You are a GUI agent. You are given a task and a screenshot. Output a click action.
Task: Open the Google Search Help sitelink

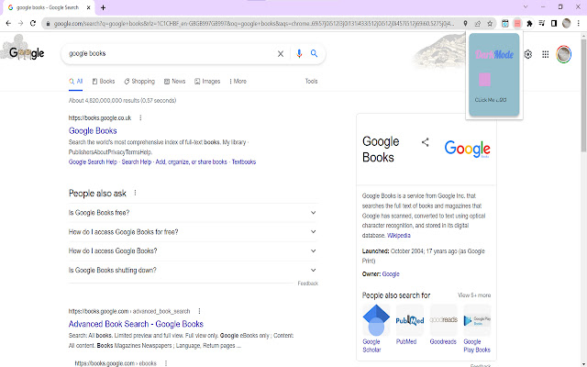pyautogui.click(x=93, y=161)
